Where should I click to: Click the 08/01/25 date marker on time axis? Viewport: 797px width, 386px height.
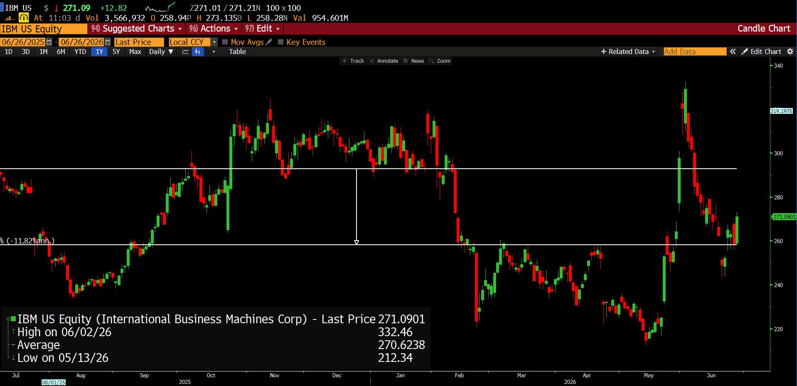[x=54, y=382]
